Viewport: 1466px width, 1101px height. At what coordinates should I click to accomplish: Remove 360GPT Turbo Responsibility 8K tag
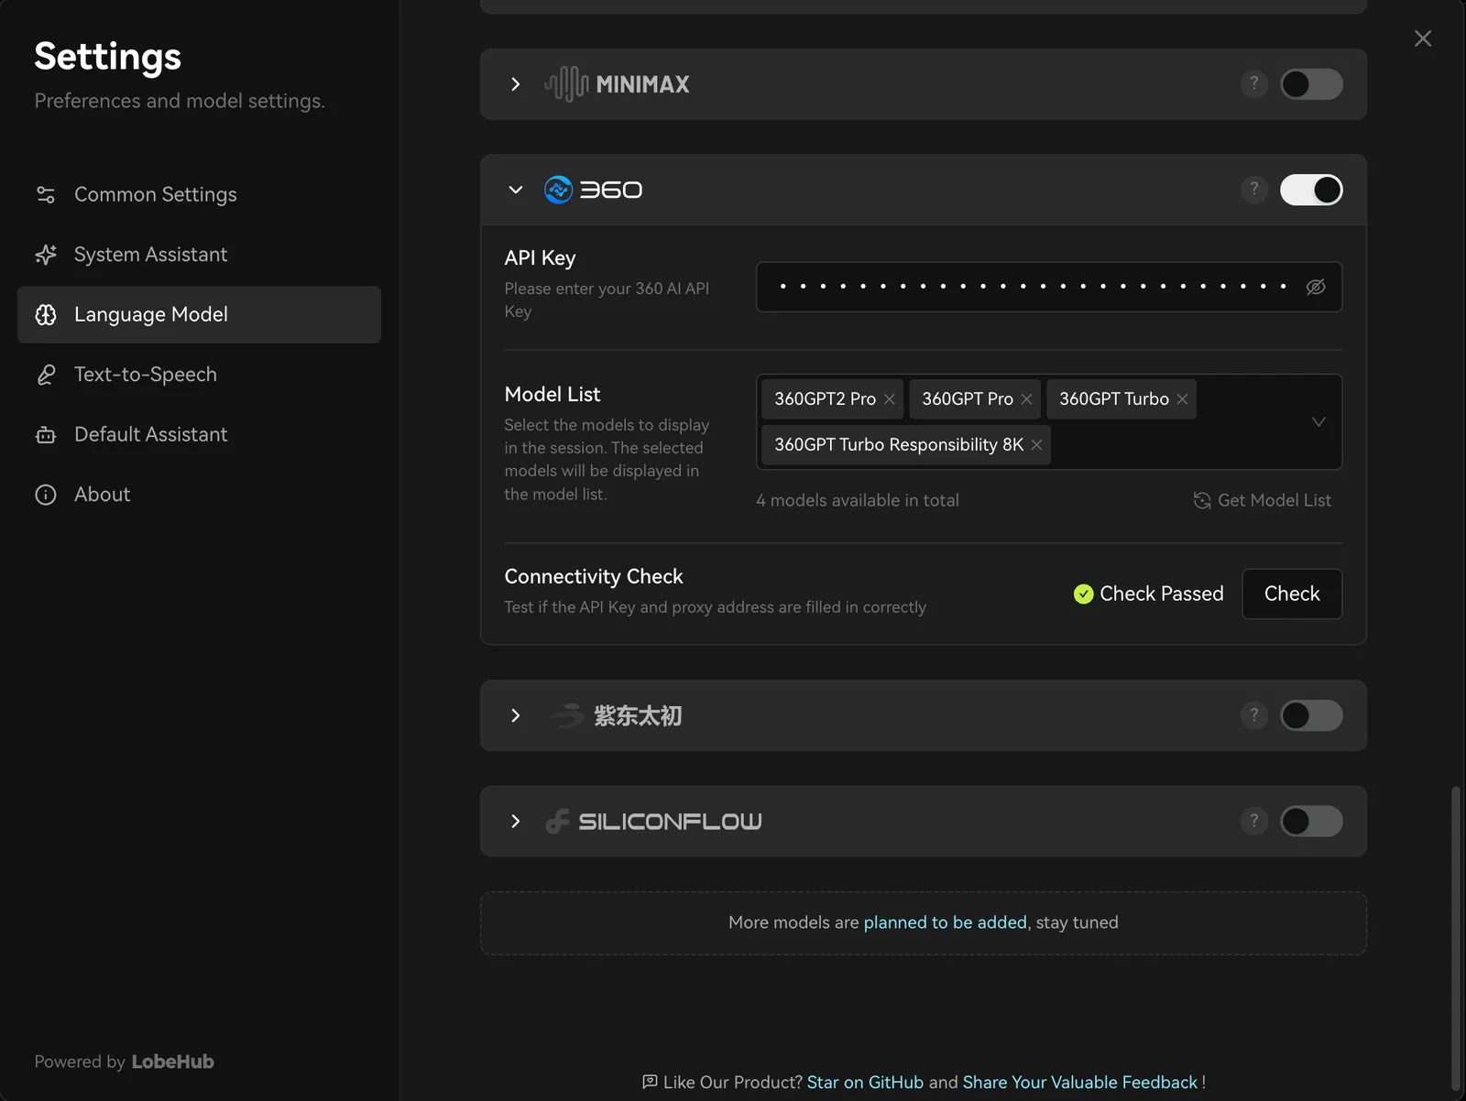(1036, 445)
